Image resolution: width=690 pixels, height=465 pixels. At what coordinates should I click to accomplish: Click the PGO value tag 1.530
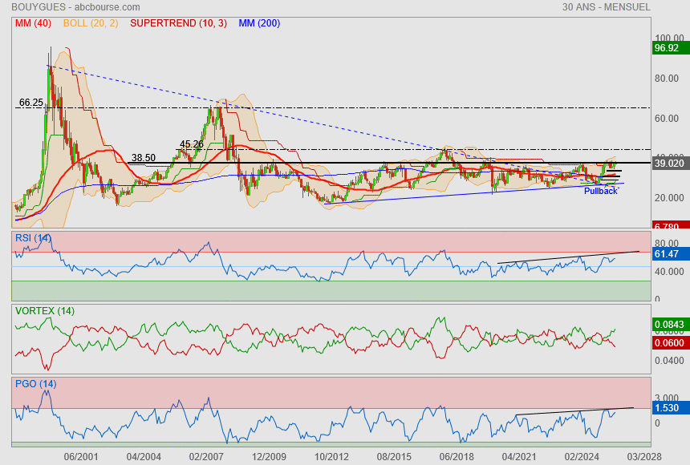[667, 408]
